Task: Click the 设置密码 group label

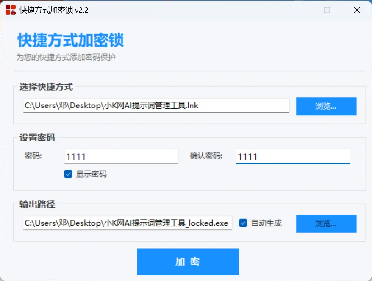Action: [37, 138]
